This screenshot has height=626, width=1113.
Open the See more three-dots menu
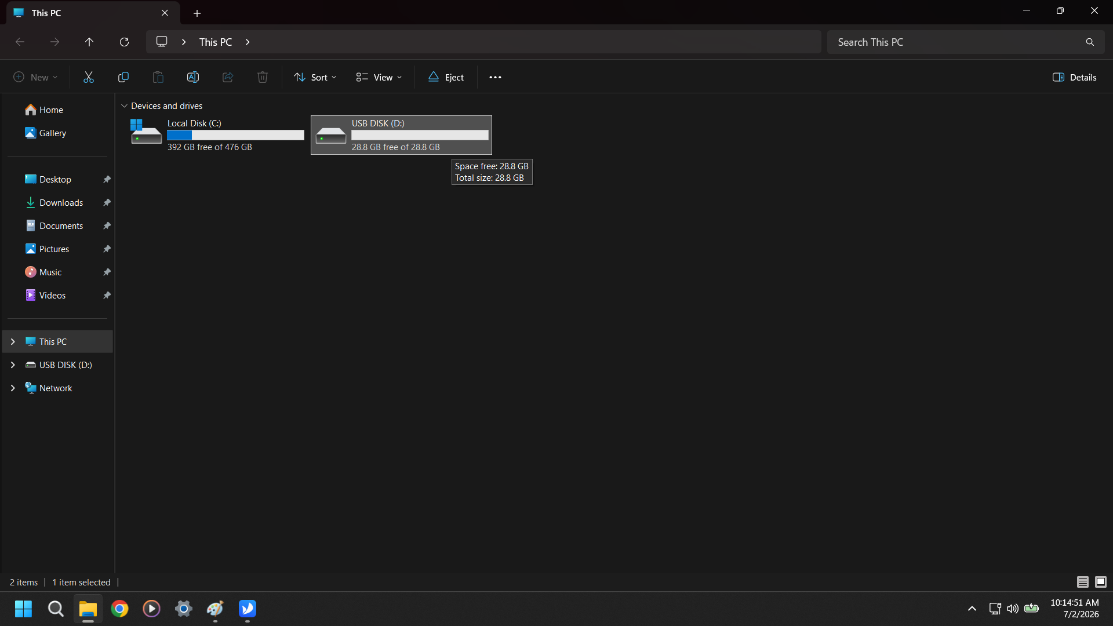tap(495, 77)
